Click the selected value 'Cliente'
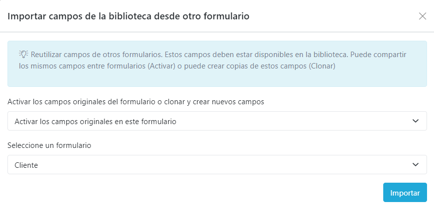This screenshot has width=434, height=208. pos(27,165)
